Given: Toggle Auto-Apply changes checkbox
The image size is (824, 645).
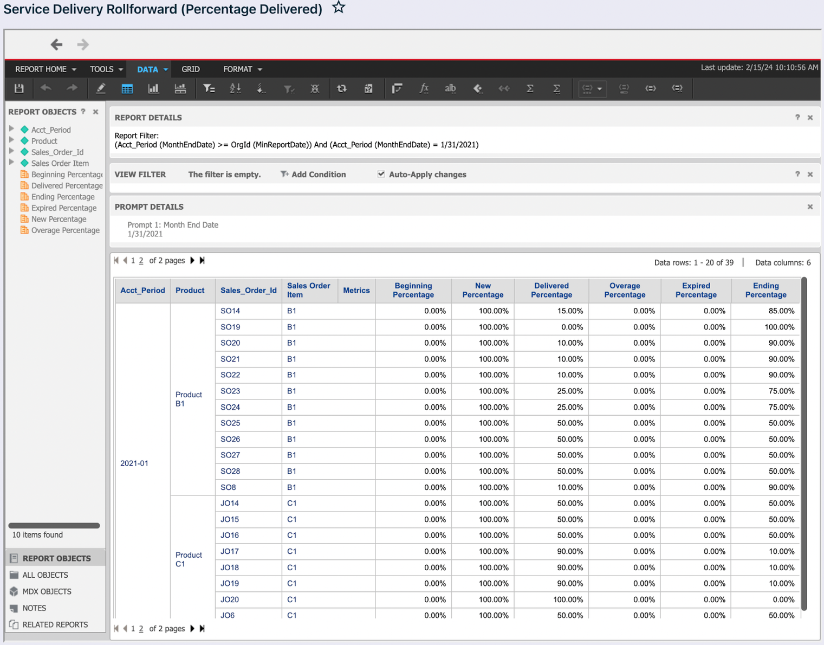Looking at the screenshot, I should (381, 174).
